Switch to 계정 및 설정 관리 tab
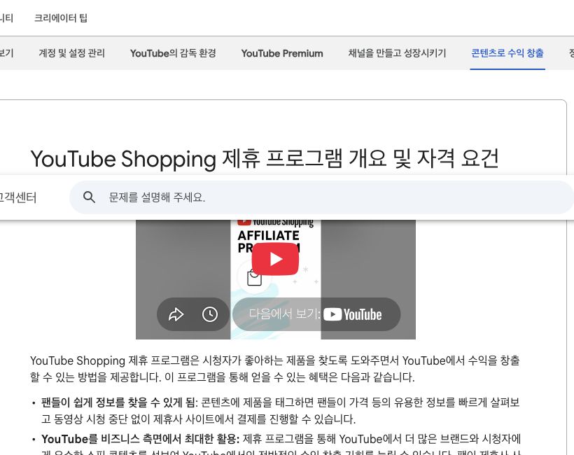The width and height of the screenshot is (574, 455). 71,53
